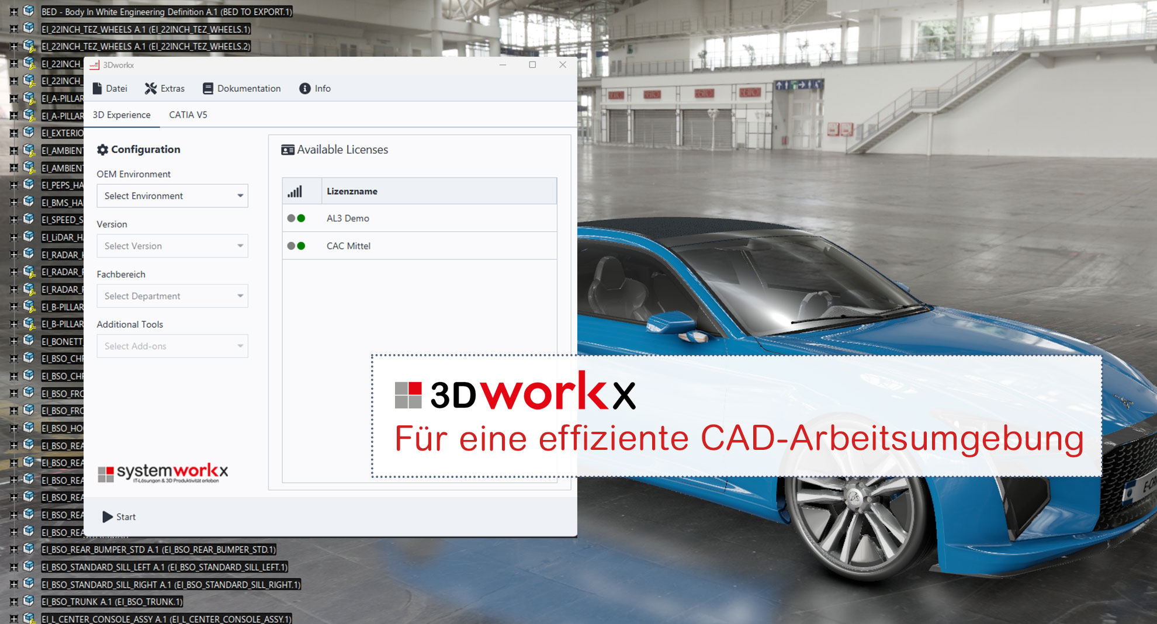Expand the EI_22INCH_TEZ_WHEELS.2 tree node
Viewport: 1157px width, 624px height.
click(x=13, y=46)
